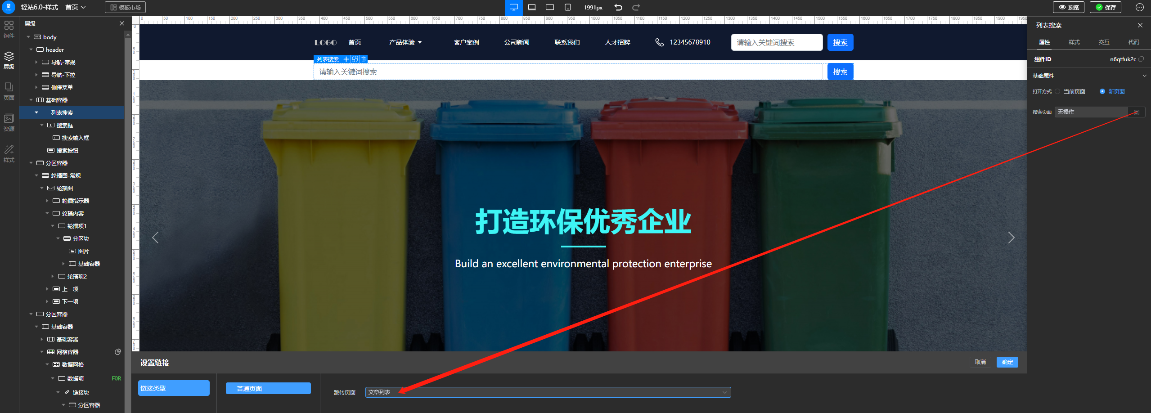The height and width of the screenshot is (413, 1151).
Task: Select the 搜索按钮 layer row
Action: point(72,151)
